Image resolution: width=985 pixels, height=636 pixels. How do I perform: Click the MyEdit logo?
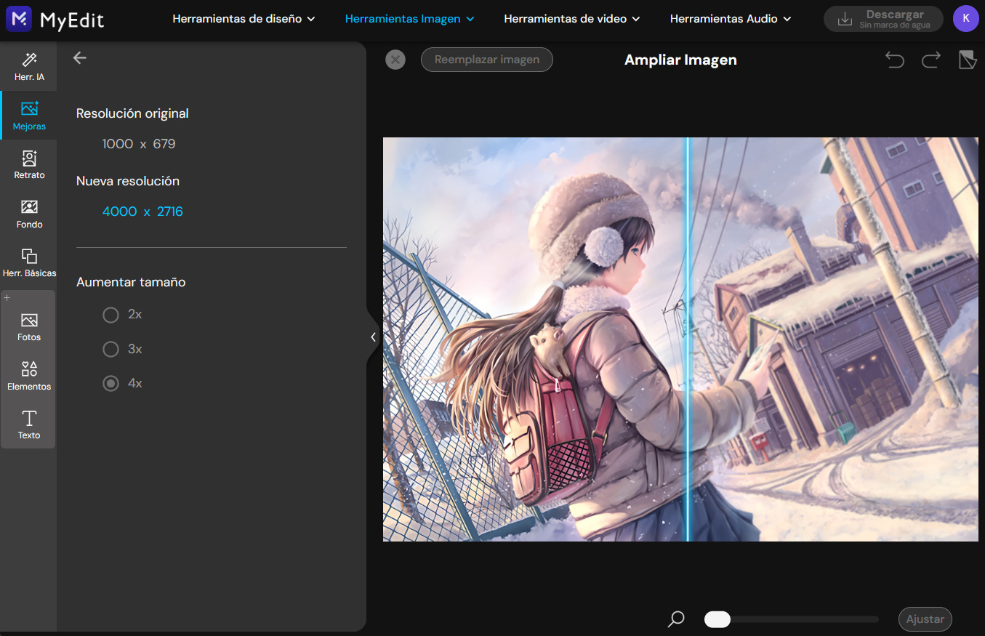click(x=55, y=20)
